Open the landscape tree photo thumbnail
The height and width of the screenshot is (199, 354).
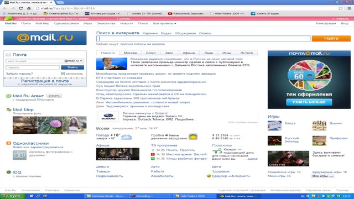click(25, 125)
